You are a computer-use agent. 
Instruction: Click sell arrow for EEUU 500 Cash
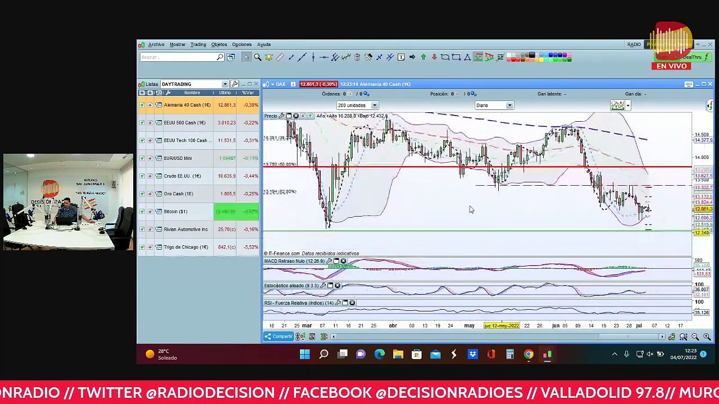(150, 123)
